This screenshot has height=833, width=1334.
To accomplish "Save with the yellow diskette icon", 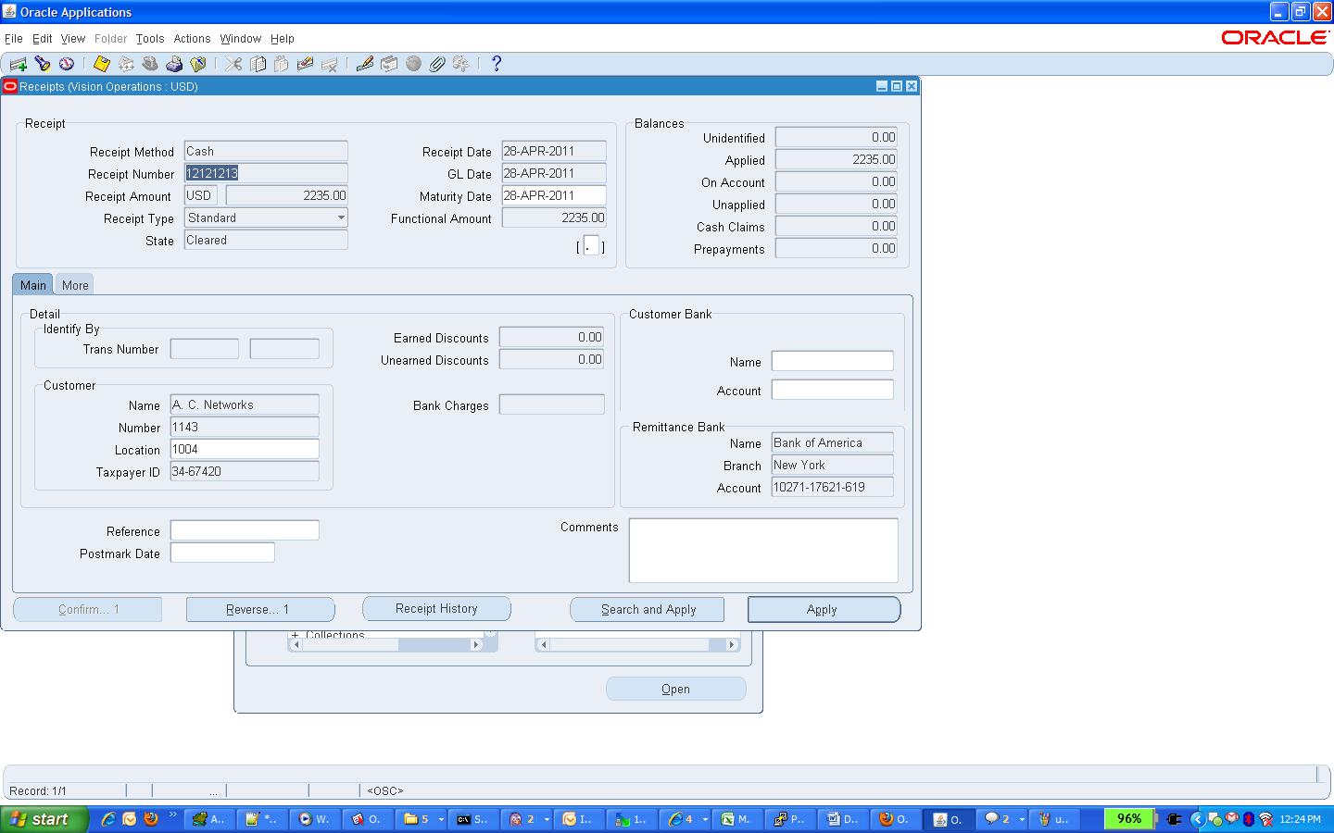I will coord(102,64).
